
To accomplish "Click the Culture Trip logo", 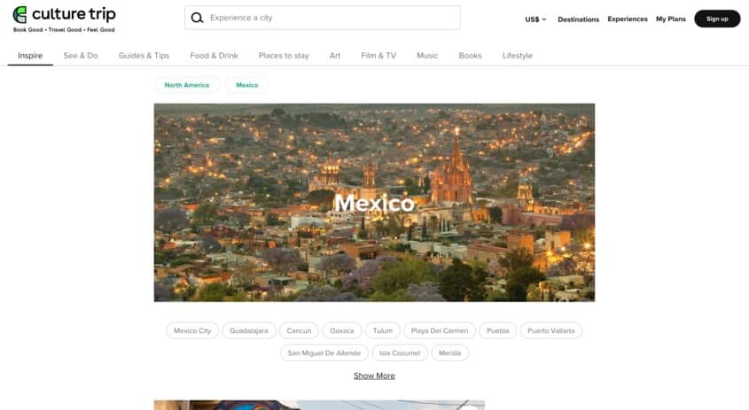I will click(64, 19).
